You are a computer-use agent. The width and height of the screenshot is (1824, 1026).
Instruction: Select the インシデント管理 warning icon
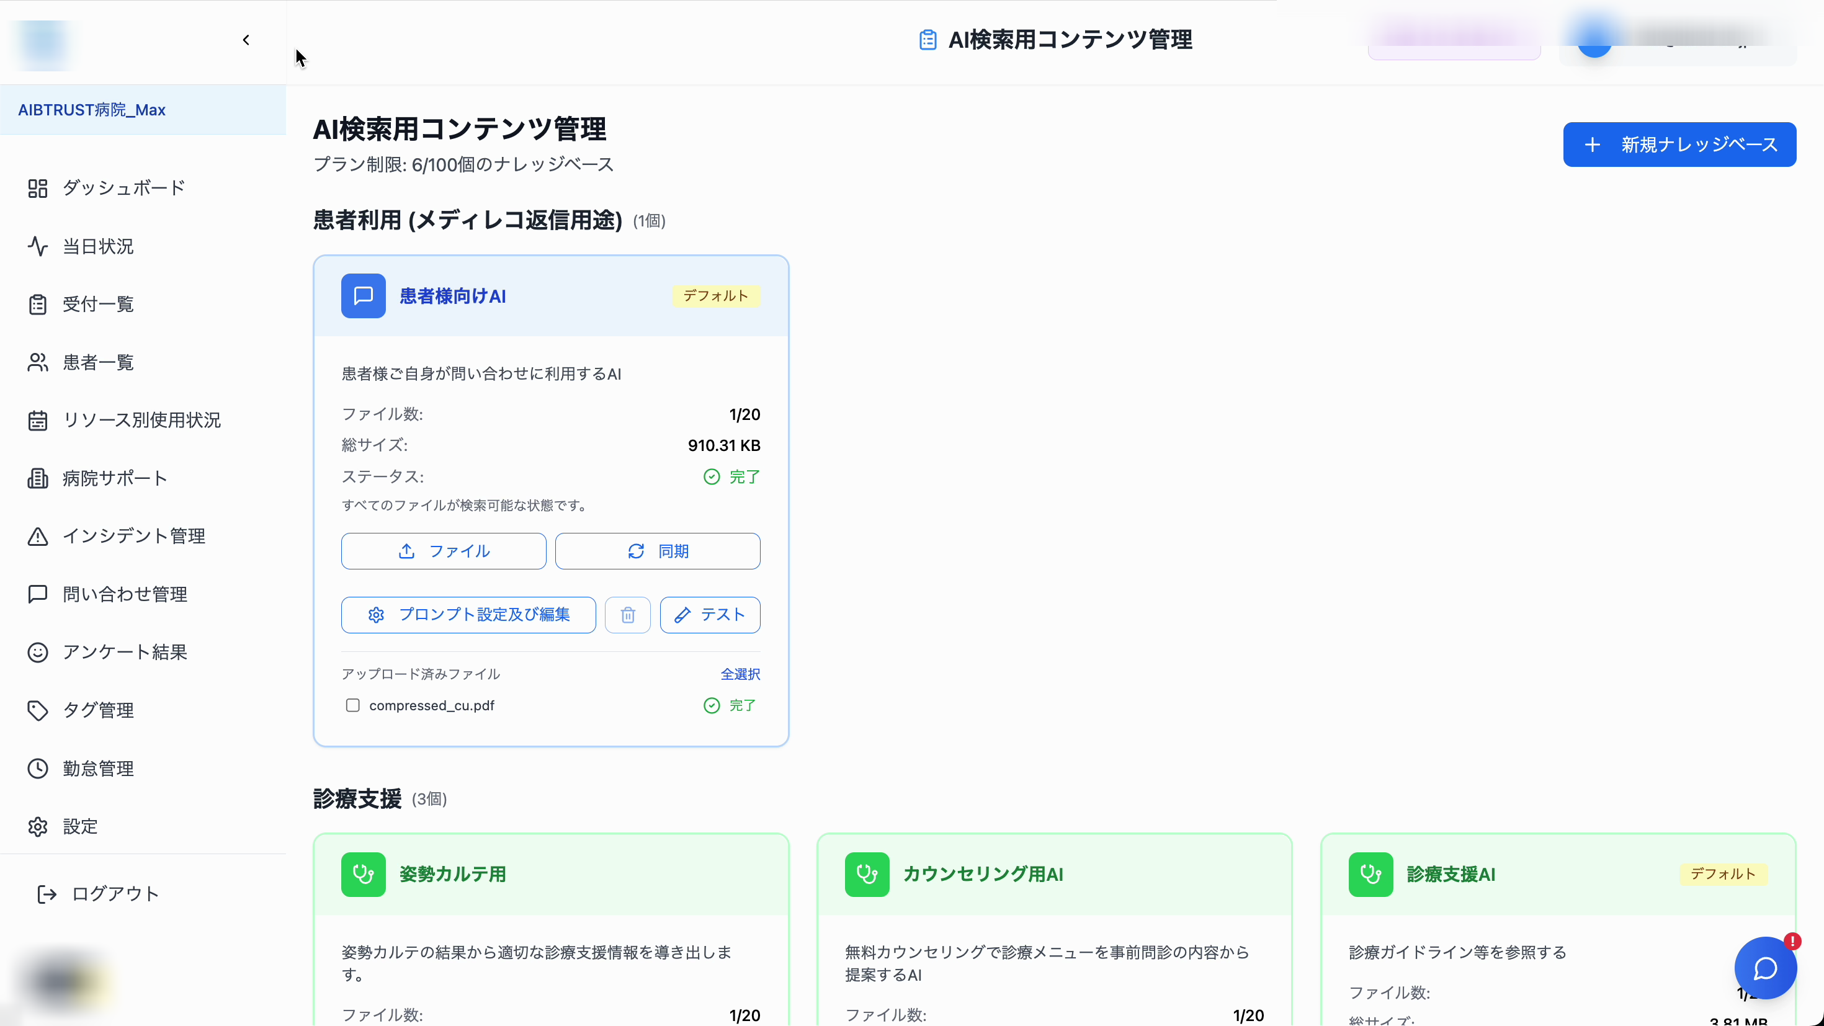pos(37,536)
